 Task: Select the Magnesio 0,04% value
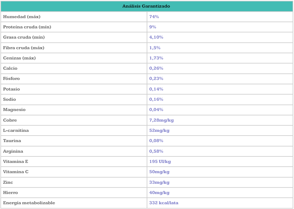(156, 110)
